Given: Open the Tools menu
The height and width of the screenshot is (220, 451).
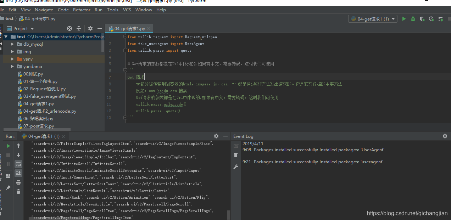Looking at the screenshot, I should pyautogui.click(x=113, y=10).
